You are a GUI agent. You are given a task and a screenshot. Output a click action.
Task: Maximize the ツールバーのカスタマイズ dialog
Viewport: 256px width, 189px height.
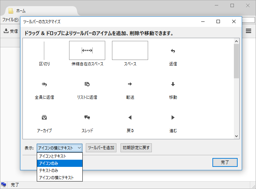(218, 21)
